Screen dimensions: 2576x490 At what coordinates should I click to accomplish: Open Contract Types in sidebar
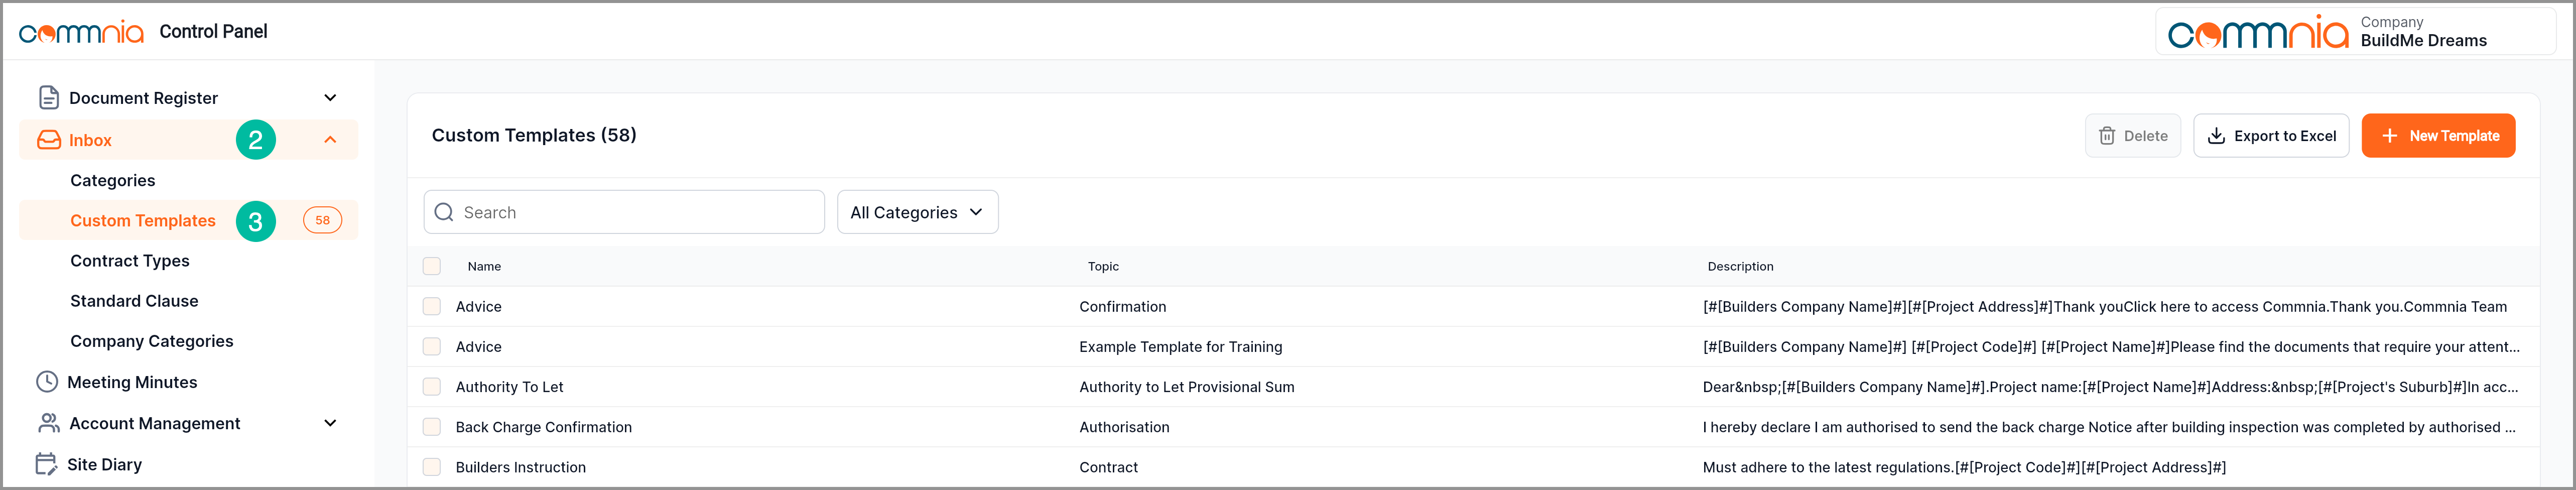click(130, 261)
